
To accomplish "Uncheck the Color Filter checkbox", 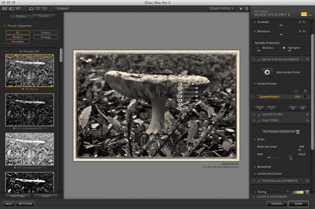I will pyautogui.click(x=259, y=114).
